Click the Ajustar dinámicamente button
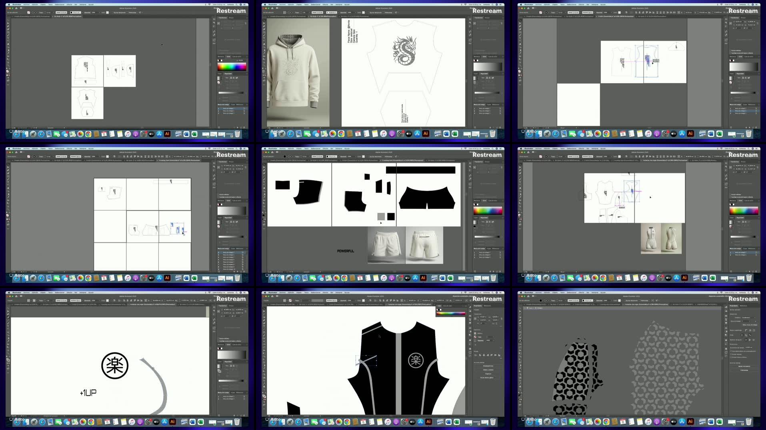Screen dimensions: 766x430 point(120,12)
